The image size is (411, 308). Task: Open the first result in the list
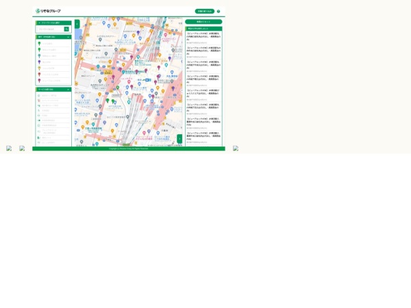pos(203,38)
